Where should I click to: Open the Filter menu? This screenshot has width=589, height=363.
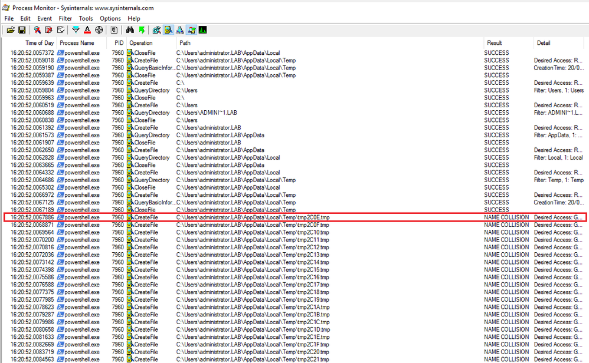(x=65, y=18)
